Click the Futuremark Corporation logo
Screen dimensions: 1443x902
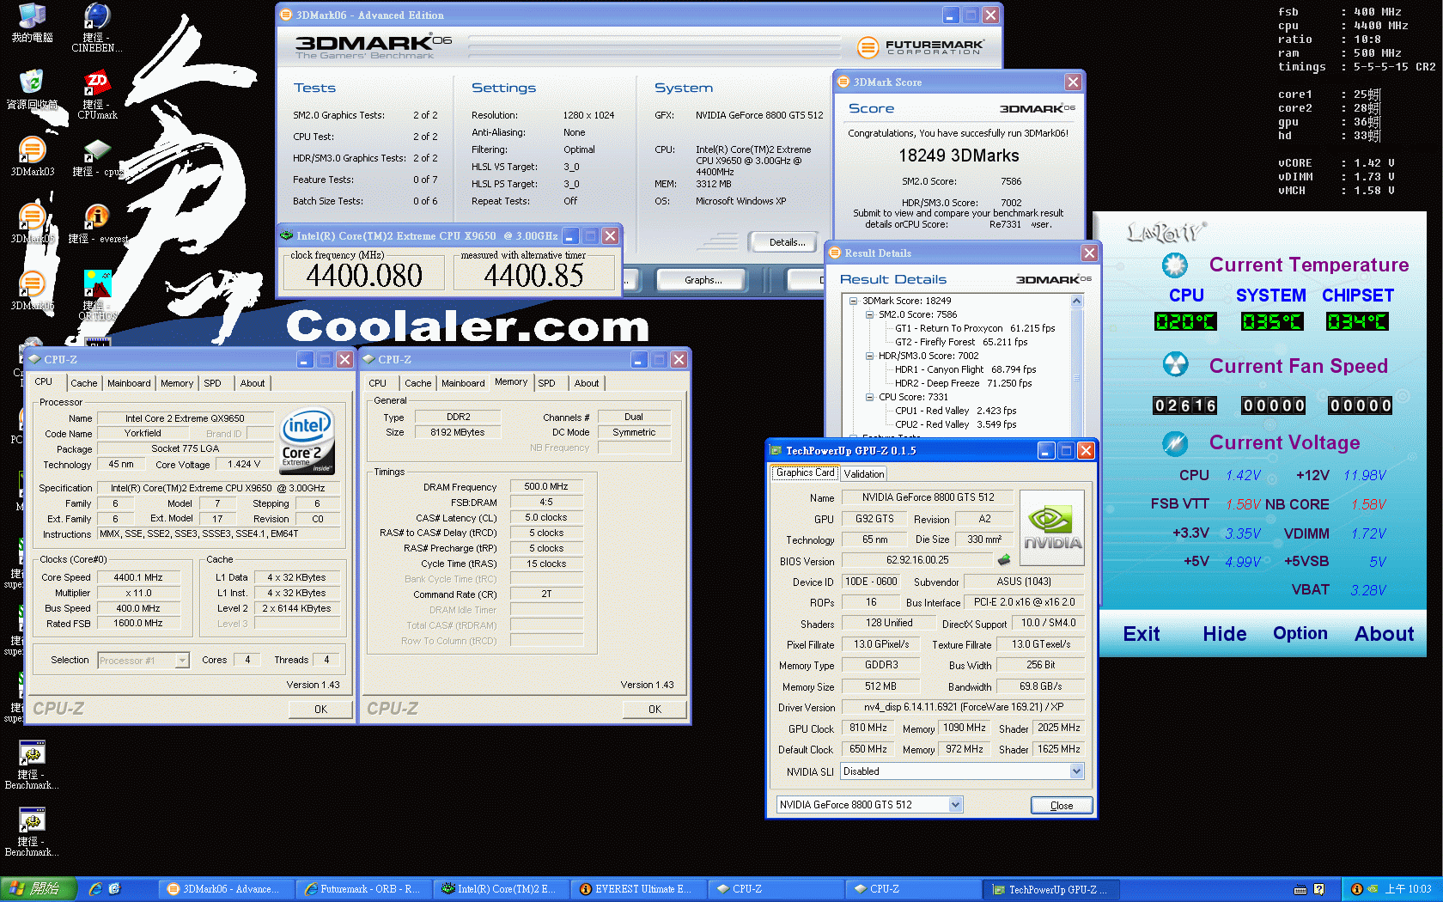920,46
